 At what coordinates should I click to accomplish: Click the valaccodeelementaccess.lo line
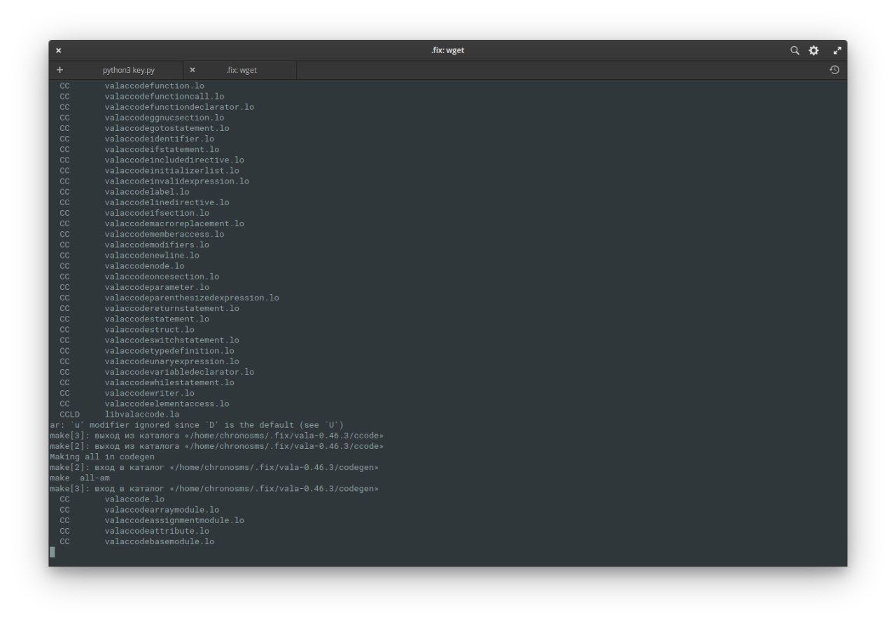[x=144, y=403]
